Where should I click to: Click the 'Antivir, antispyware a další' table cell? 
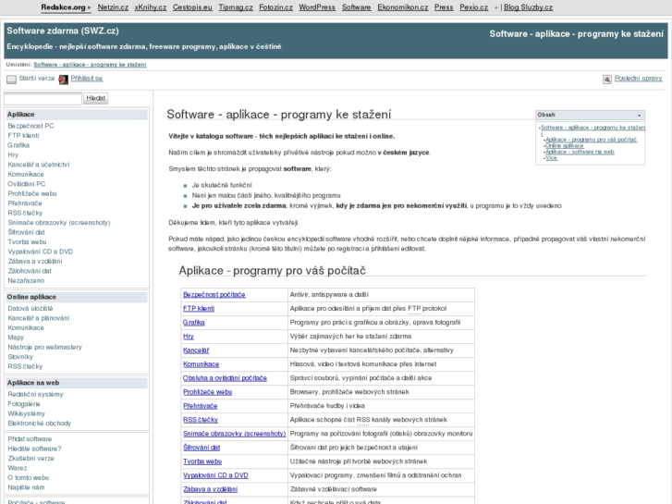click(x=381, y=295)
